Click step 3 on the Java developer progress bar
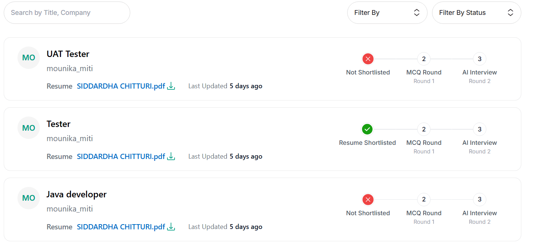The image size is (534, 245). [479, 199]
